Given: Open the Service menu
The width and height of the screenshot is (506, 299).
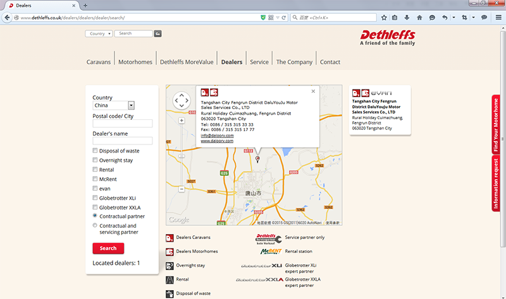Looking at the screenshot, I should click(x=259, y=62).
